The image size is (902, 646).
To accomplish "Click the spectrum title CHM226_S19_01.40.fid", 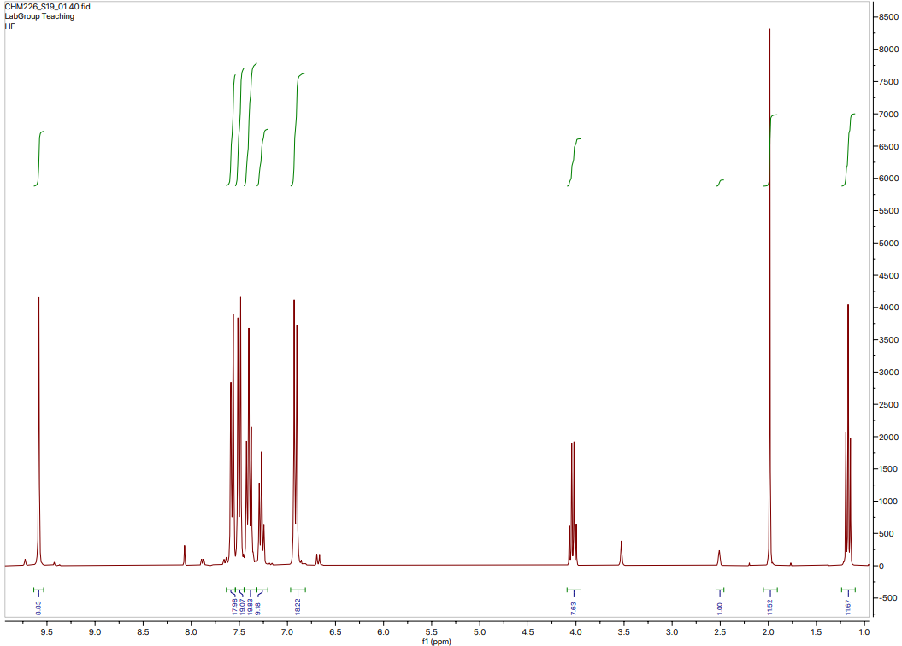I will pos(47,6).
